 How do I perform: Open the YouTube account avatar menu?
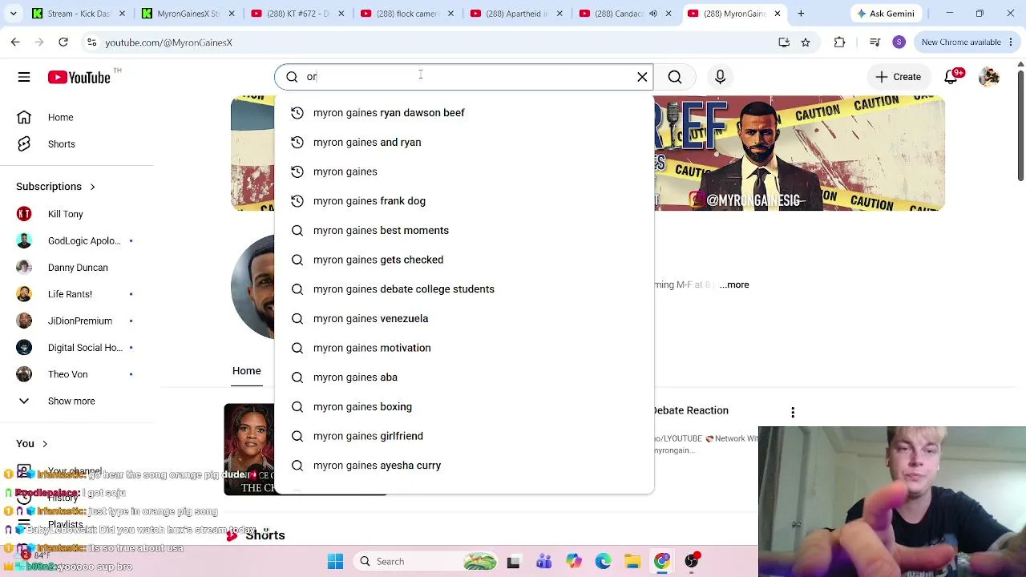coord(989,77)
